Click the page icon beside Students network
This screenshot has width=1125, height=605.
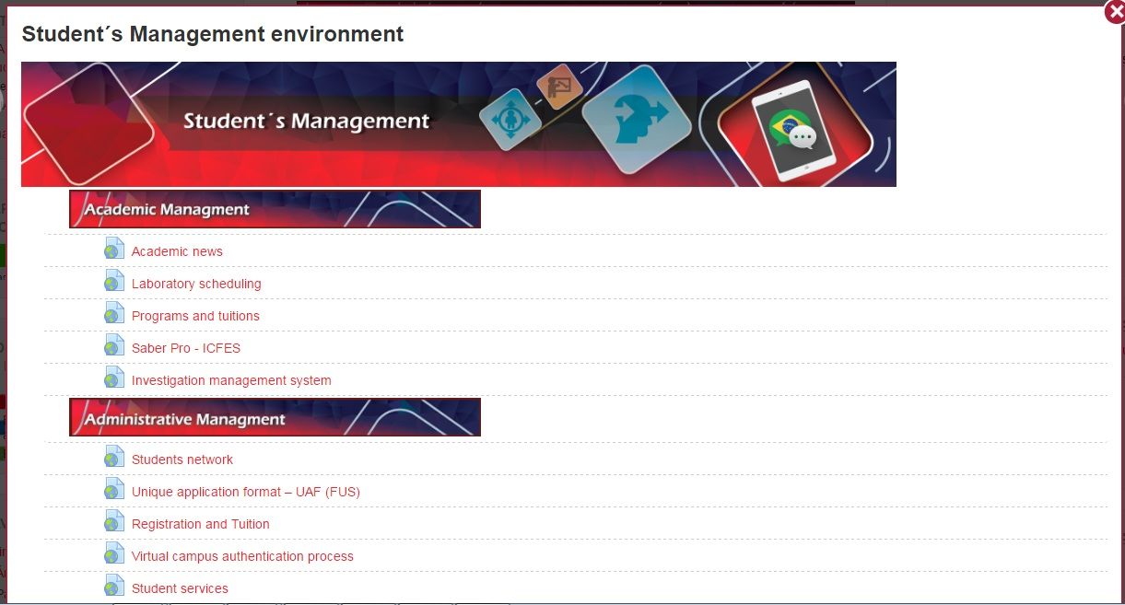point(114,457)
